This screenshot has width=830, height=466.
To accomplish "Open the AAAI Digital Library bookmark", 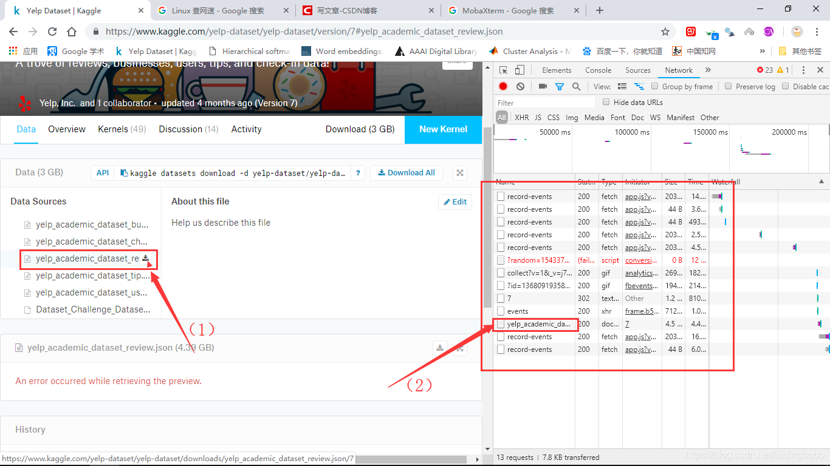I will click(436, 51).
